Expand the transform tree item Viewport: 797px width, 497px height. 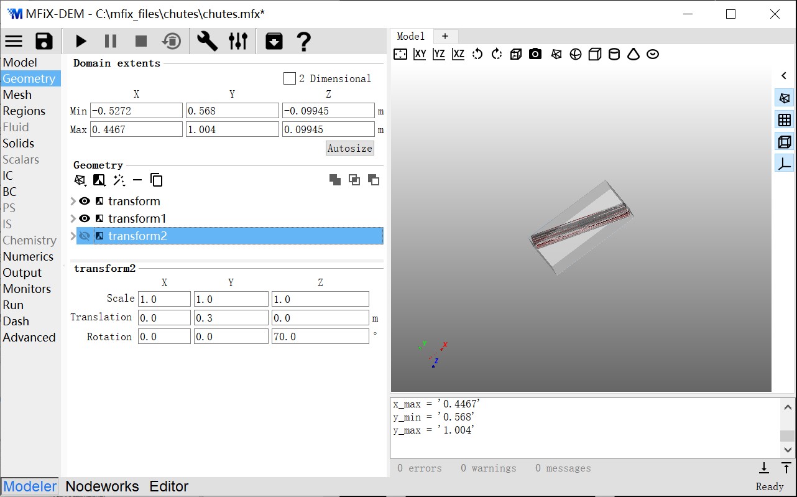pos(73,201)
